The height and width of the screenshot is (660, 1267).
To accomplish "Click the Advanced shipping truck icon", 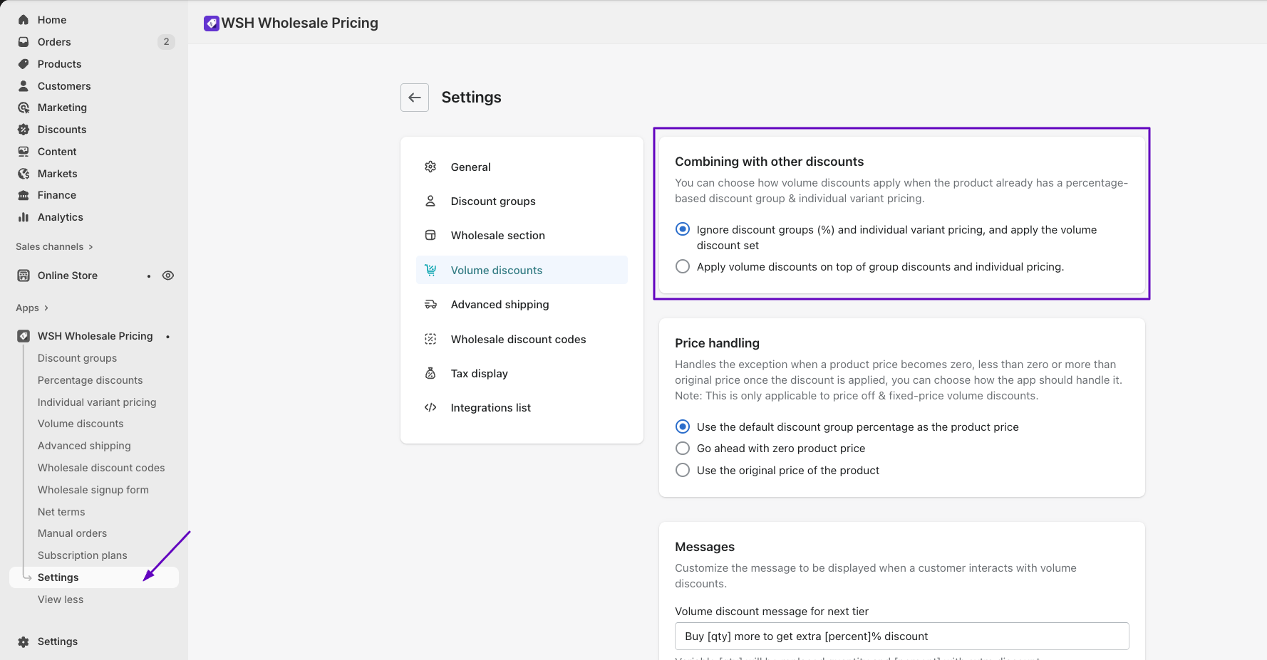I will [x=430, y=305].
